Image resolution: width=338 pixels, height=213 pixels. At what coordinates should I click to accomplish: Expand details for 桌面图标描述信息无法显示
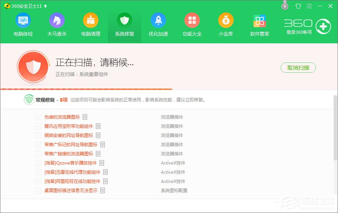pyautogui.click(x=103, y=190)
